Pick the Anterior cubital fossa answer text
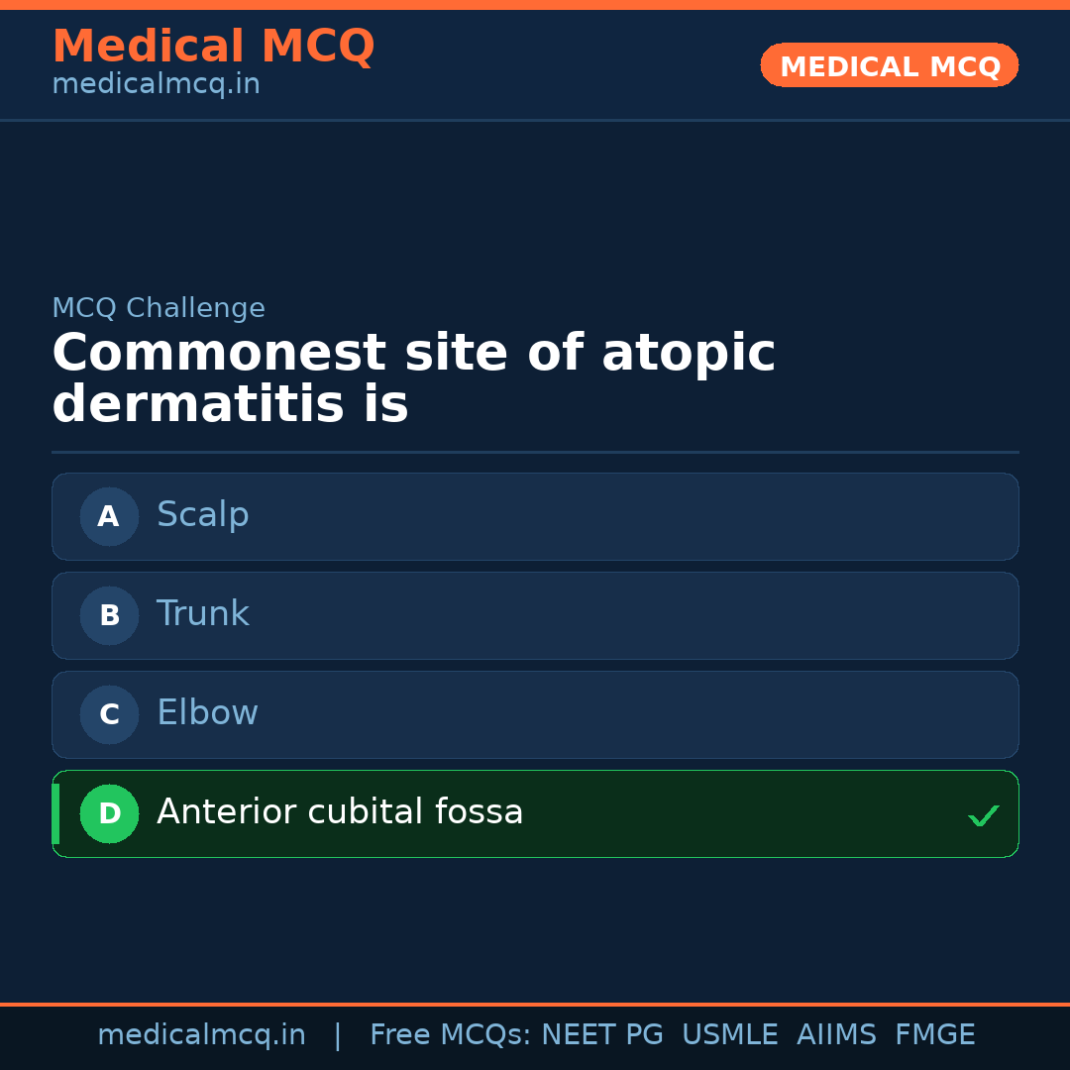Viewport: 1070px width, 1070px height. [x=340, y=812]
